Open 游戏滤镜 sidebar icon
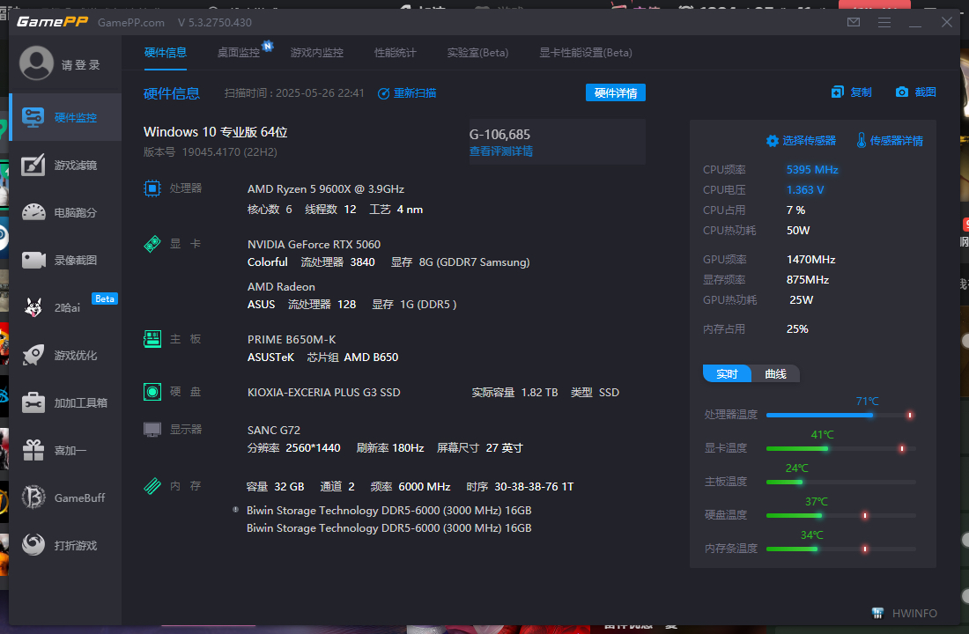 [x=33, y=166]
